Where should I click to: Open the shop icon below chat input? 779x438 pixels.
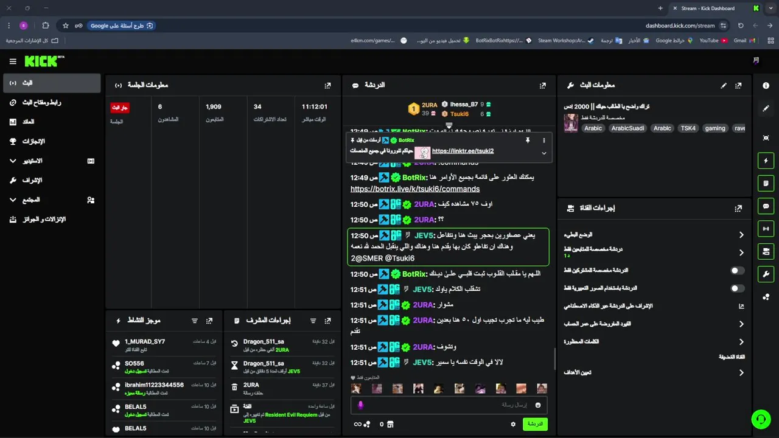tap(390, 424)
